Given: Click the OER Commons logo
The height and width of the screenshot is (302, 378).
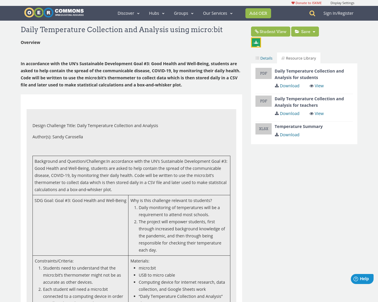Looking at the screenshot, I should coord(54,13).
